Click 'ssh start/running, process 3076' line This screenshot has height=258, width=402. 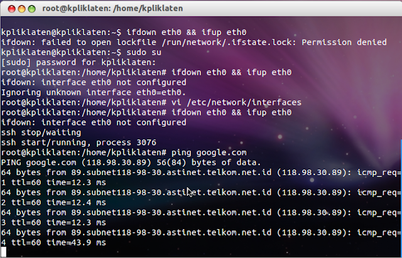[x=79, y=142]
